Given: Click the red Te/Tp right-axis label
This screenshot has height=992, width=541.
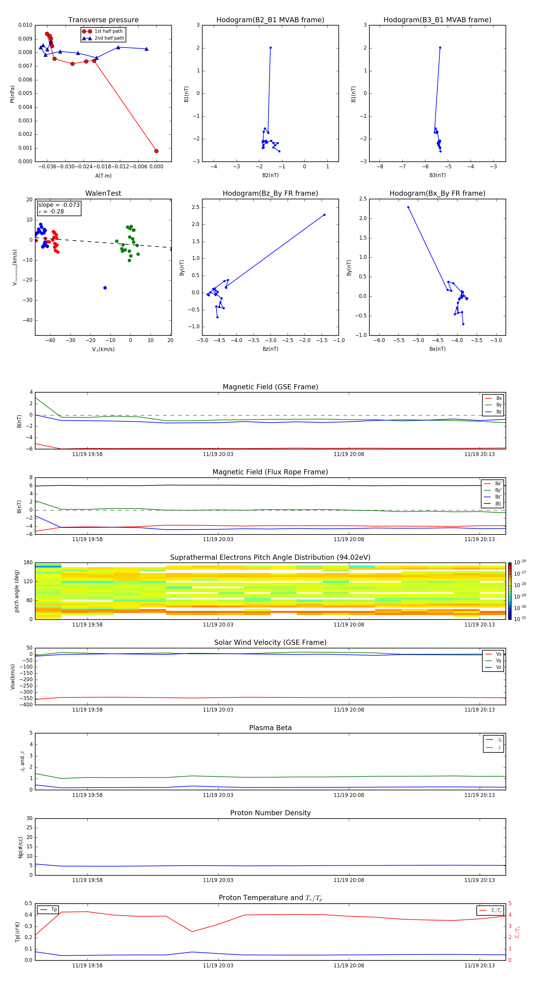Looking at the screenshot, I should pyautogui.click(x=518, y=932).
